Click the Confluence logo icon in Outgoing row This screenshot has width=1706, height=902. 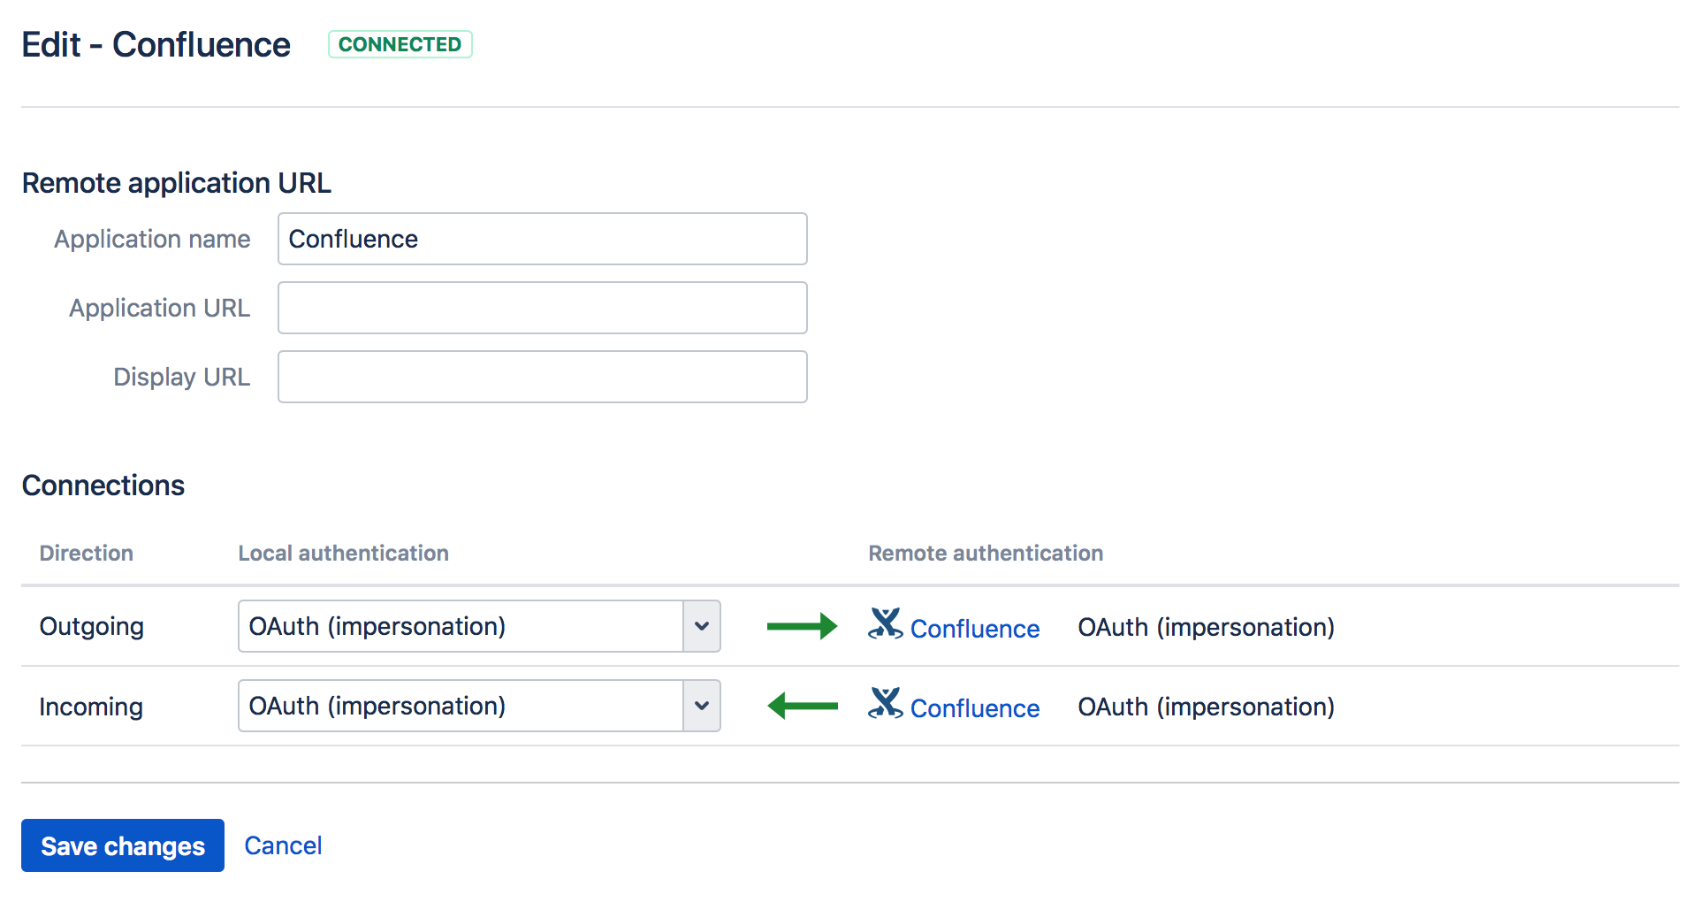pyautogui.click(x=885, y=624)
